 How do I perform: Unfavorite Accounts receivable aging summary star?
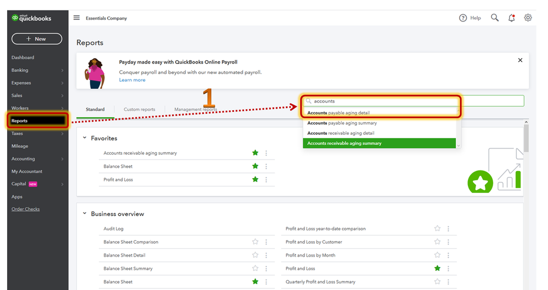255,153
